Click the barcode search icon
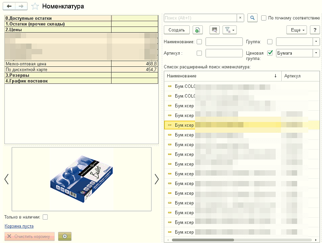Image resolution: width=322 pixels, height=243 pixels. click(214, 30)
